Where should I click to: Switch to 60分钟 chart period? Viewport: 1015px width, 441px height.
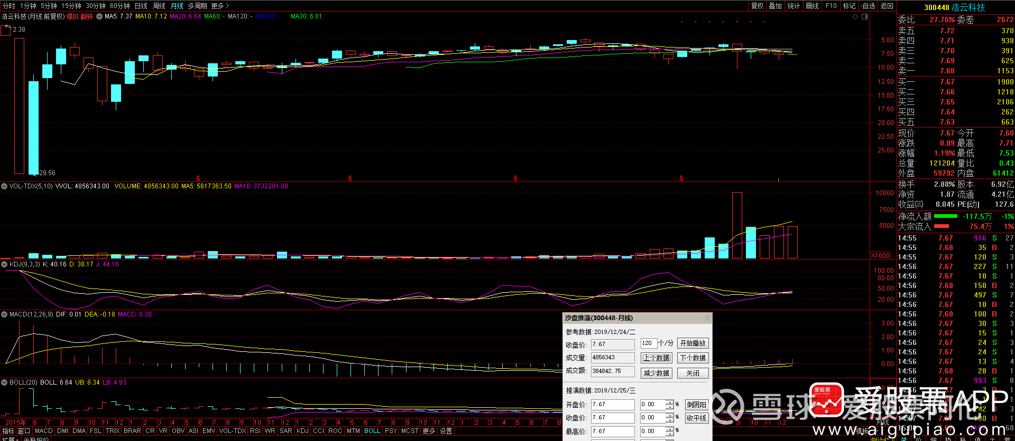point(120,6)
